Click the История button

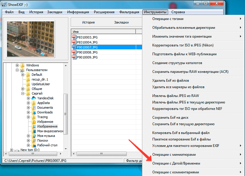pyautogui.click(x=88, y=22)
